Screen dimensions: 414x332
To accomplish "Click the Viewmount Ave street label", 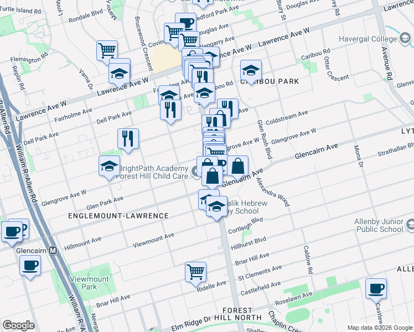I will [x=153, y=240].
